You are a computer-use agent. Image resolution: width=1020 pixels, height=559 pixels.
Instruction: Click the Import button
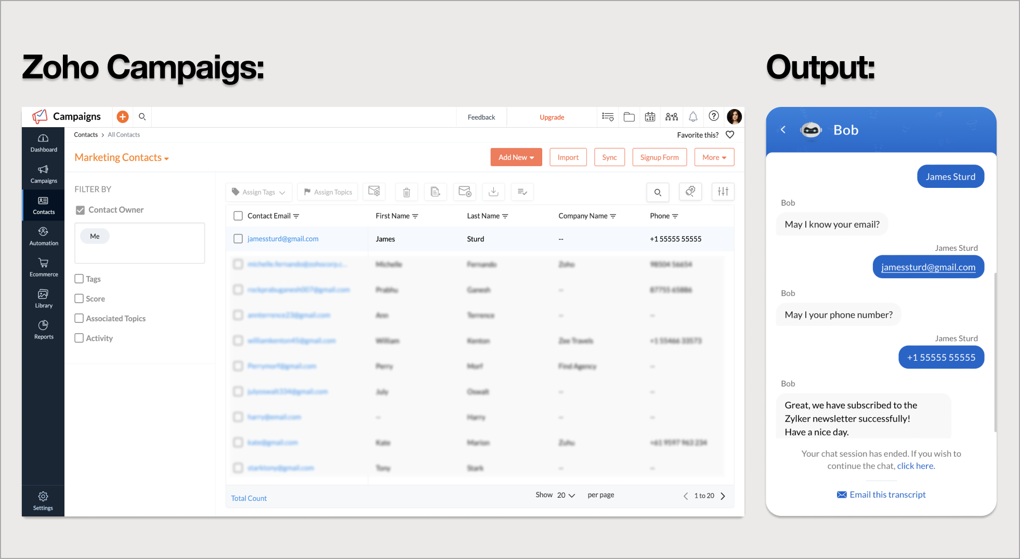[x=568, y=157]
